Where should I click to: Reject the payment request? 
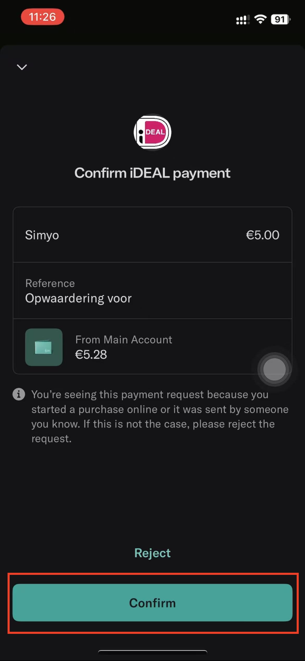(x=152, y=553)
